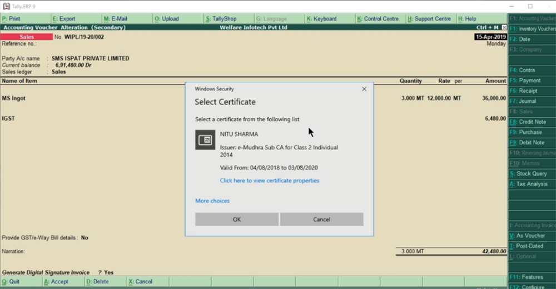The height and width of the screenshot is (289, 556).
Task: Open the Control Centre
Action: [380, 19]
